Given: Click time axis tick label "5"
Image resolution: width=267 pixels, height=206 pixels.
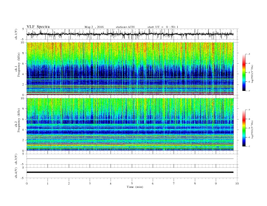Looking at the screenshot, I should [132, 183].
